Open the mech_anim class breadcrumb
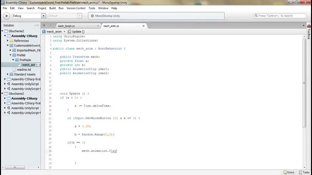The image size is (312, 175). click(54, 32)
